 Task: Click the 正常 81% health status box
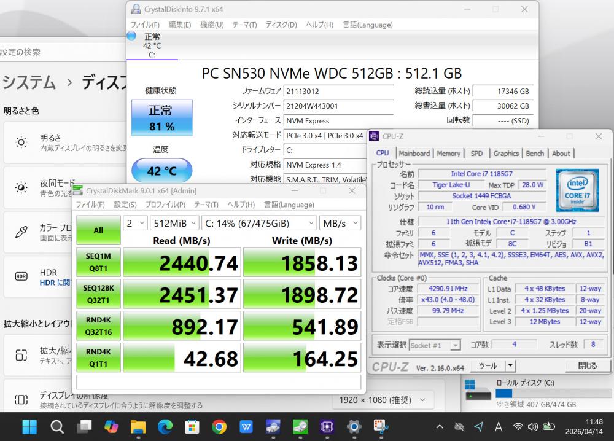click(x=161, y=118)
